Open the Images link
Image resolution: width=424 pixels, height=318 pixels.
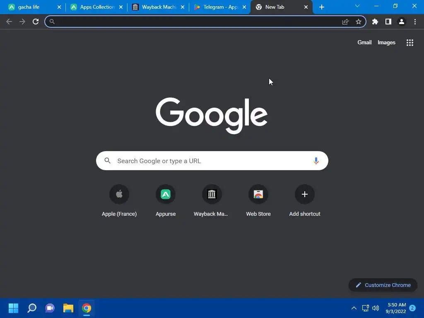386,43
